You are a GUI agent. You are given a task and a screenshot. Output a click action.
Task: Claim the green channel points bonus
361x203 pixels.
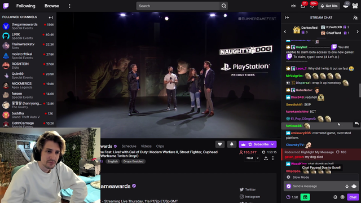(305, 197)
